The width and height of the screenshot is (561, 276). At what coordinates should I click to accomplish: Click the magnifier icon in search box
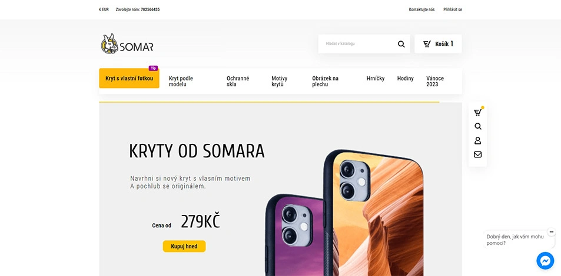pyautogui.click(x=401, y=44)
